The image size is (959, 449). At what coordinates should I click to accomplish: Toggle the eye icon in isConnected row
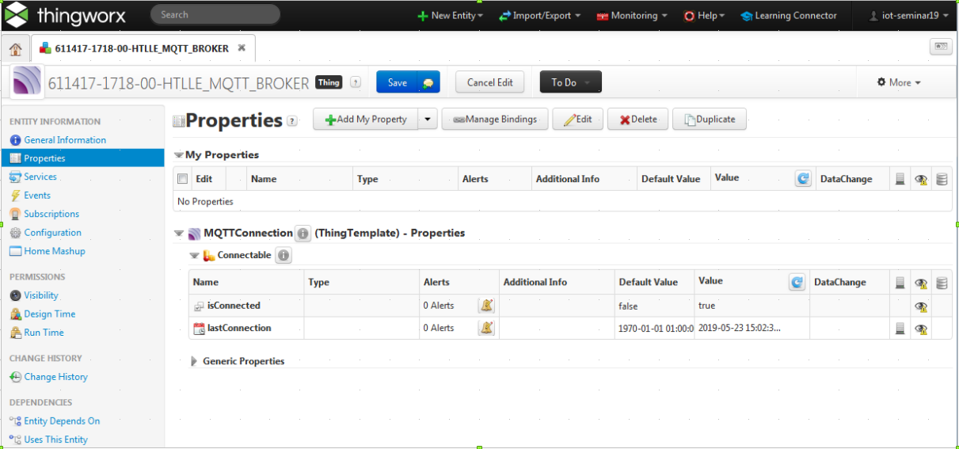tap(920, 306)
